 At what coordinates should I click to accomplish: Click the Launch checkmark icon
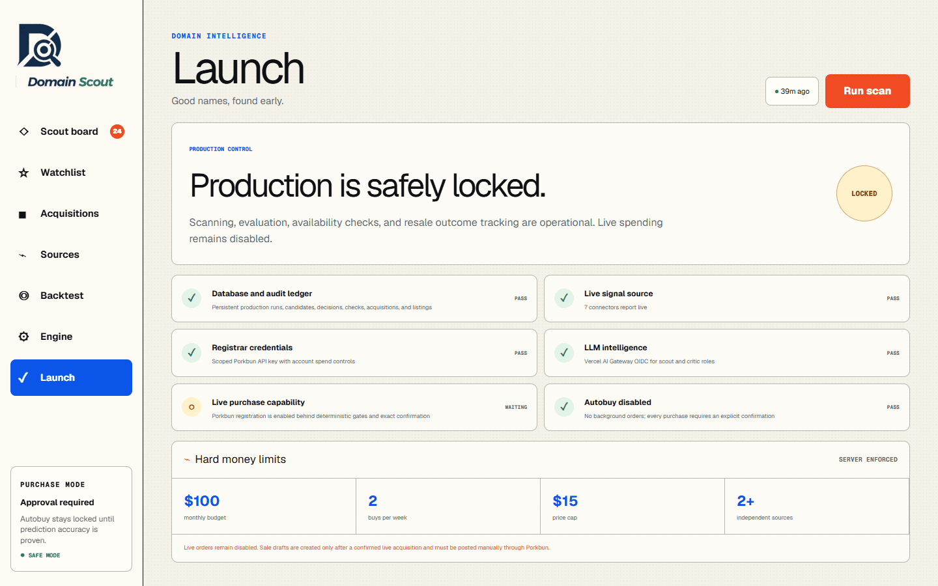pos(23,378)
